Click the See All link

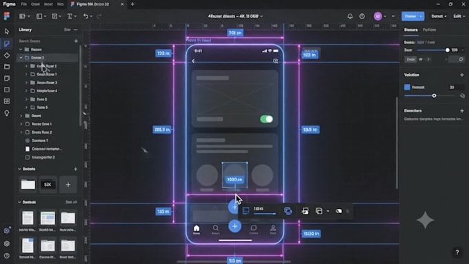point(71,203)
